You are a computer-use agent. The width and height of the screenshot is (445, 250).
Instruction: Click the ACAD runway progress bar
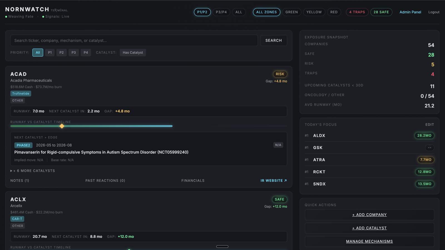(92, 126)
